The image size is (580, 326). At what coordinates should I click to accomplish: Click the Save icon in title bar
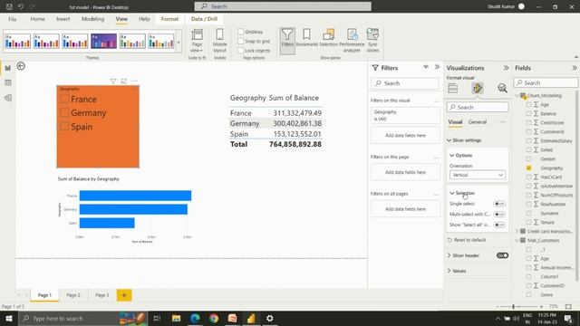click(9, 6)
